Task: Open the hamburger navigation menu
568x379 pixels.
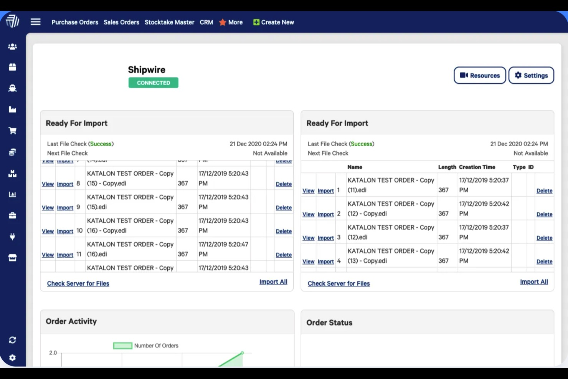Action: point(35,22)
